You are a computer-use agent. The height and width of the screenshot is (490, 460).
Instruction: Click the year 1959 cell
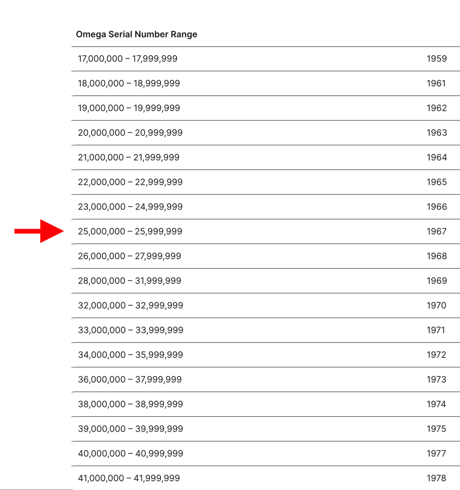coord(436,59)
